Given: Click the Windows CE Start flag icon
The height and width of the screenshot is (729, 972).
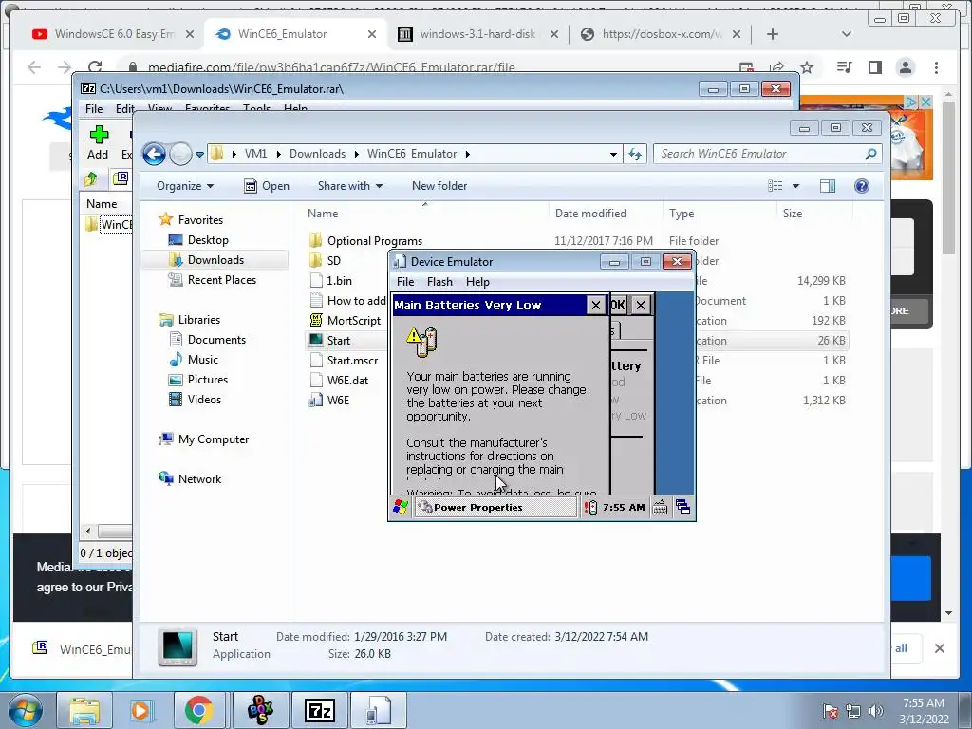Looking at the screenshot, I should (x=401, y=508).
